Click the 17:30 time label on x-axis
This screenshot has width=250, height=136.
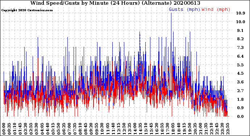coord(168,129)
